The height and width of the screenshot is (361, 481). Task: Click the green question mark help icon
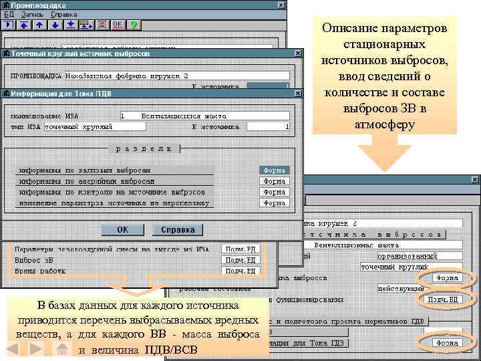pos(134,25)
